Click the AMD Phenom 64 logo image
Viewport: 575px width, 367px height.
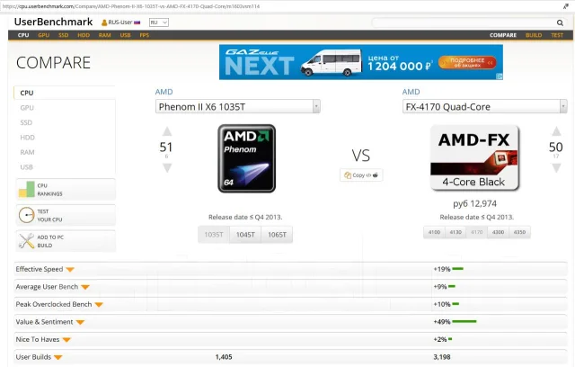tap(246, 158)
